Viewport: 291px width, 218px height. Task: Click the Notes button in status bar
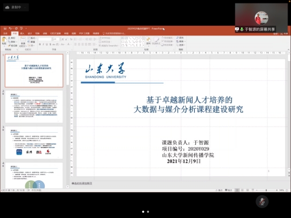pyautogui.click(x=219, y=190)
